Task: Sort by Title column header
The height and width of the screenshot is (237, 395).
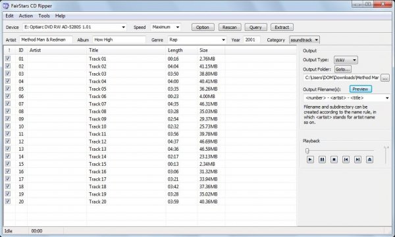Action: pos(126,50)
